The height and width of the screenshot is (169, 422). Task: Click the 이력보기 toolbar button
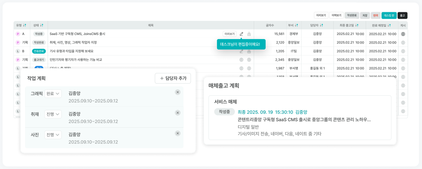click(336, 16)
